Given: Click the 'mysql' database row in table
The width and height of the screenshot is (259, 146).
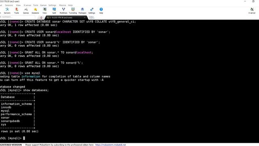Looking at the screenshot, I should point(5,111).
